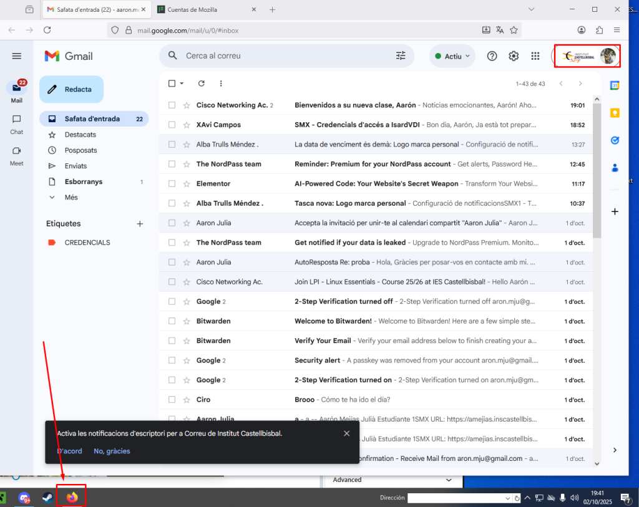Dismiss notification with No, gràcies
Screen dimensions: 639x507
(x=112, y=451)
